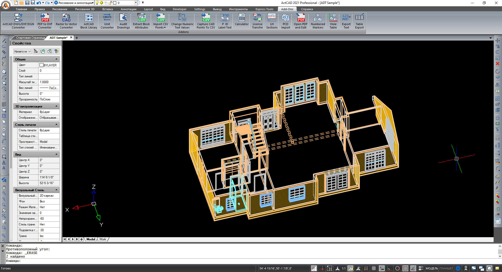Click the BYLAYER color swatch in Цвет row
Image resolution: width=502 pixels, height=272 pixels.
[x=41, y=65]
